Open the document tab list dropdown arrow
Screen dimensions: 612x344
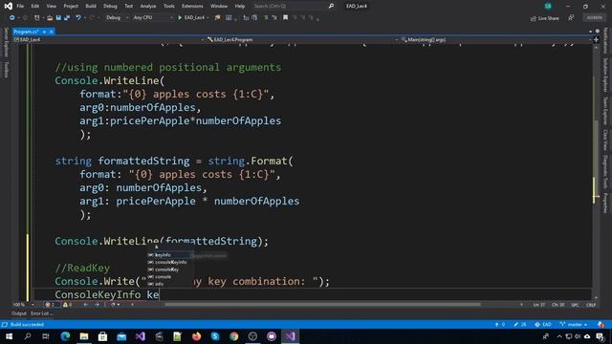click(590, 32)
